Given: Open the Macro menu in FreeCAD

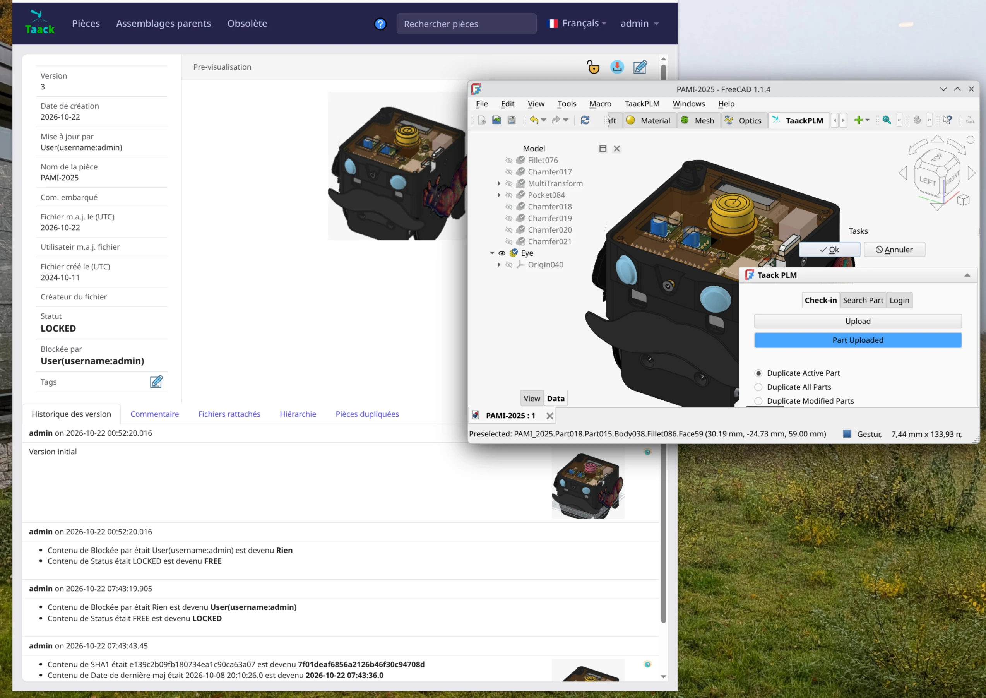Looking at the screenshot, I should pyautogui.click(x=600, y=104).
